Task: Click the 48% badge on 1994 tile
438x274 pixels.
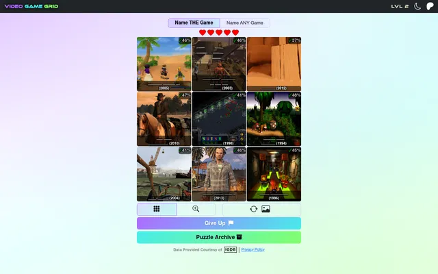Action: 294,95
